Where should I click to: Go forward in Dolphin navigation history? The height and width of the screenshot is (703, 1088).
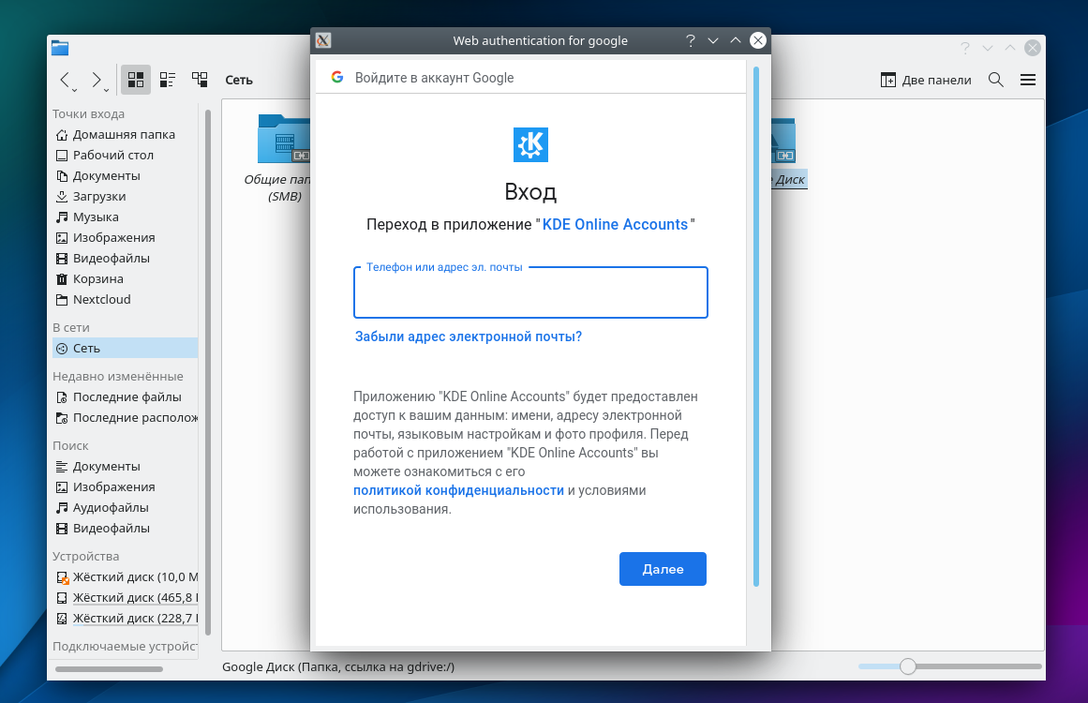click(x=97, y=80)
